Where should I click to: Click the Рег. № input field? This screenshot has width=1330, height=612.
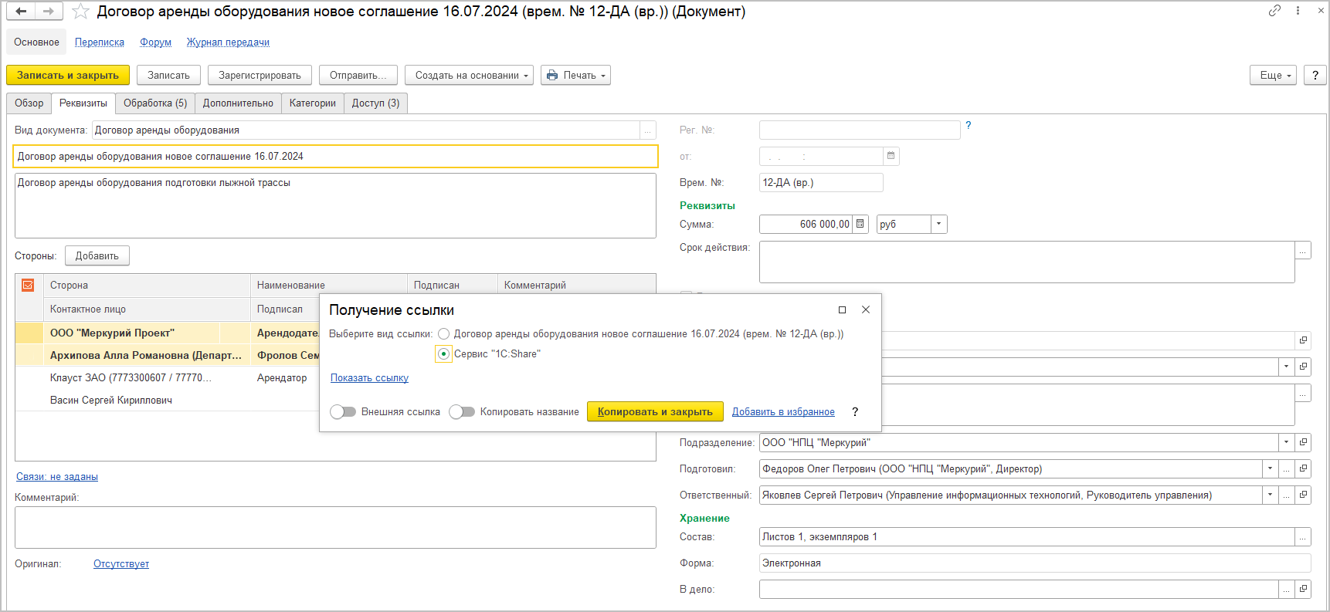click(859, 130)
